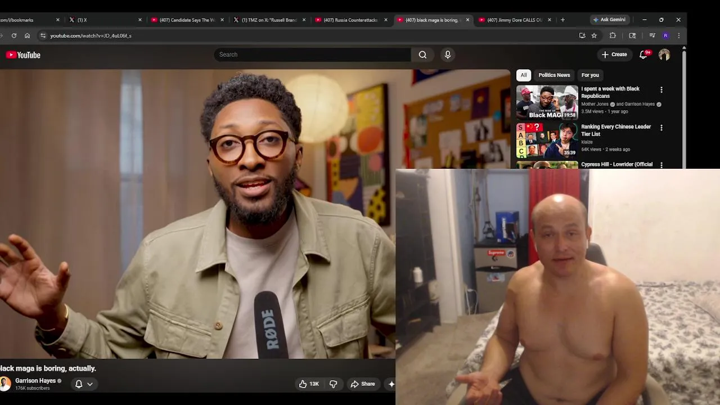Click the magnifier search button

click(x=422, y=55)
